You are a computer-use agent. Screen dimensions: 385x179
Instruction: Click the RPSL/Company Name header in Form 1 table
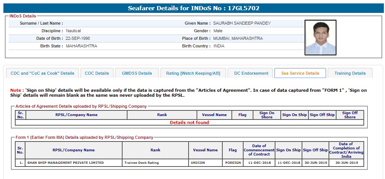pos(74,150)
